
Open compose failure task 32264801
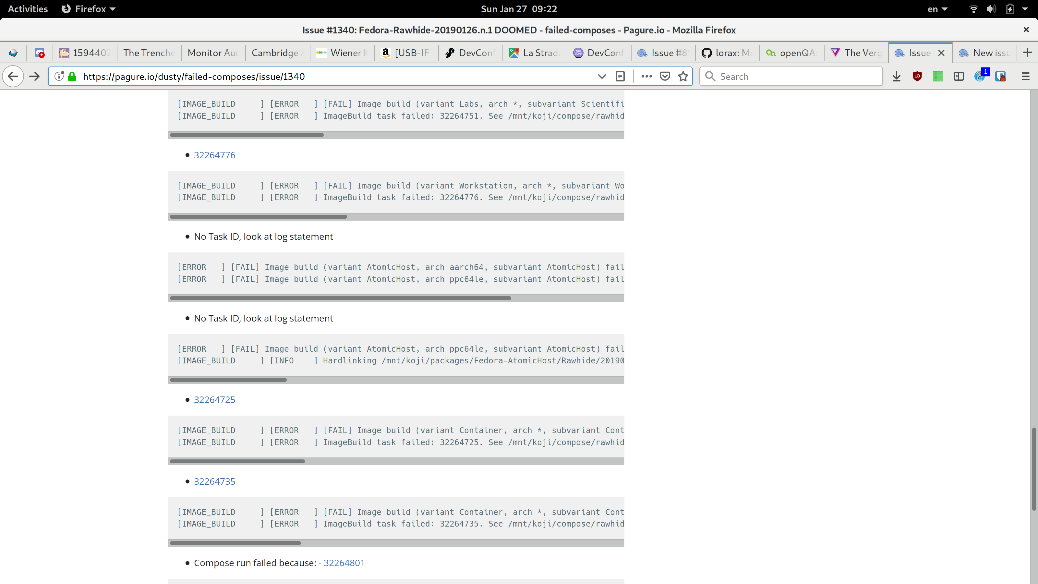tap(344, 563)
